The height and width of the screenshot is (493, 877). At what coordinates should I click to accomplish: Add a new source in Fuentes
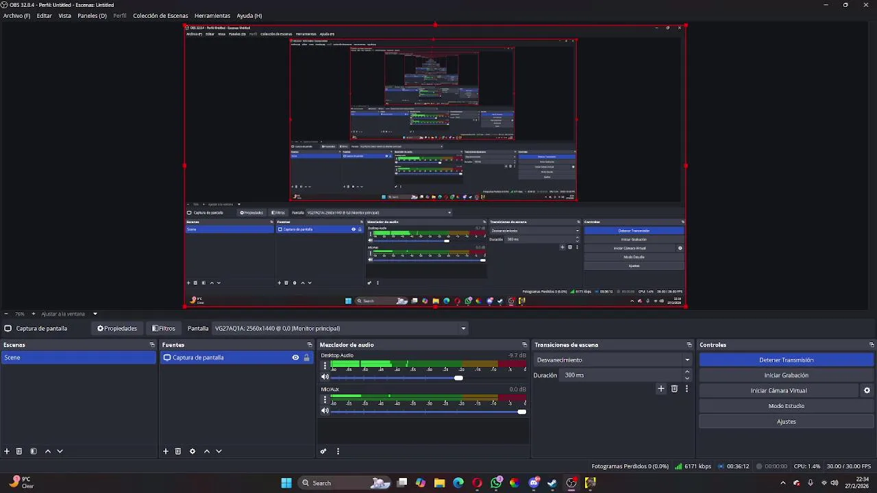[x=165, y=451]
